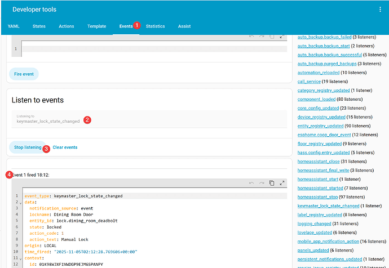Screen dimensions: 389x268
Task: Select homeassistant_started event link
Action: coord(320,188)
